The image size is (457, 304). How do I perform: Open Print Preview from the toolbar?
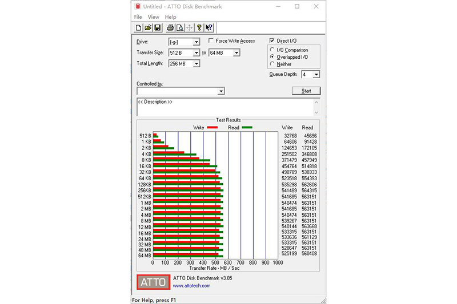(x=179, y=27)
